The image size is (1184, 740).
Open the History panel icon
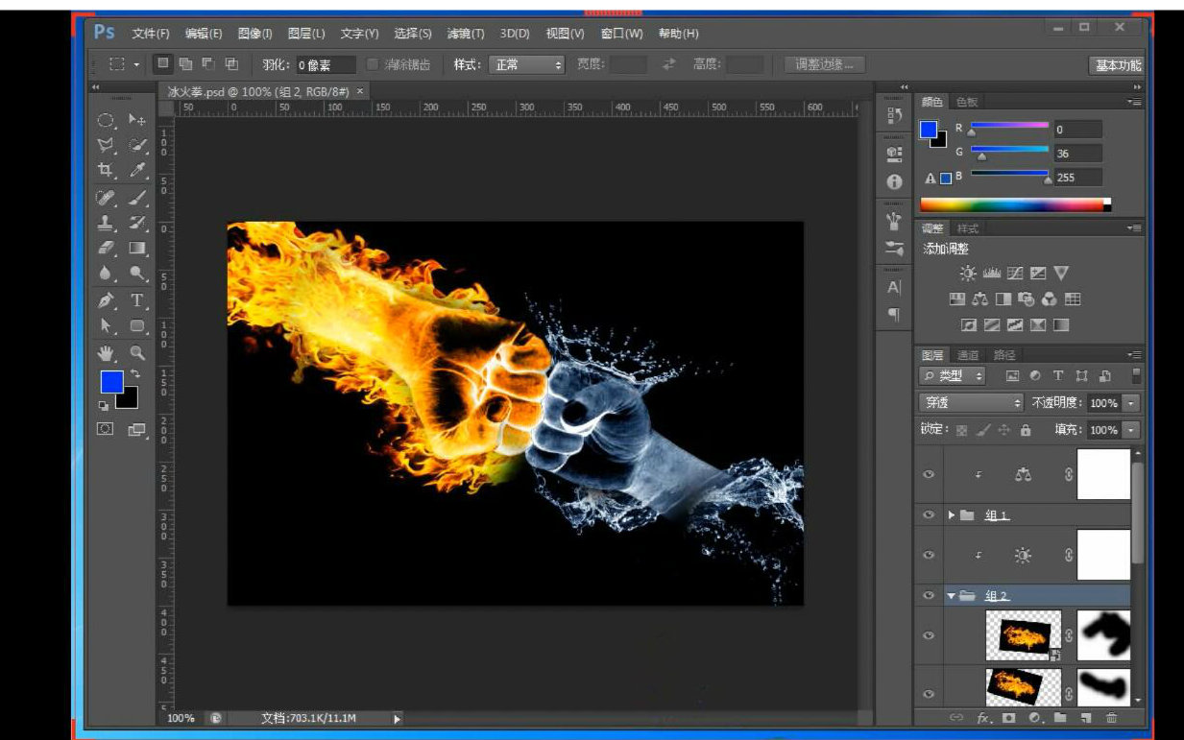[894, 116]
